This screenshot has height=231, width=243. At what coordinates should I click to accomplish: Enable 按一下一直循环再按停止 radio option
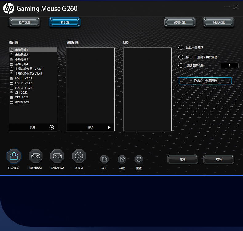coord(181,57)
